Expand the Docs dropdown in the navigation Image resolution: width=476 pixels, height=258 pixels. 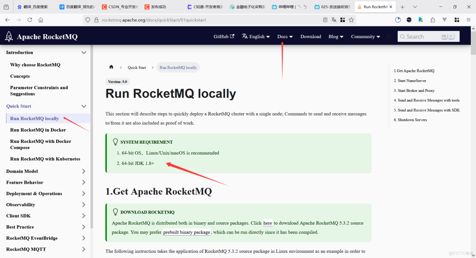285,37
